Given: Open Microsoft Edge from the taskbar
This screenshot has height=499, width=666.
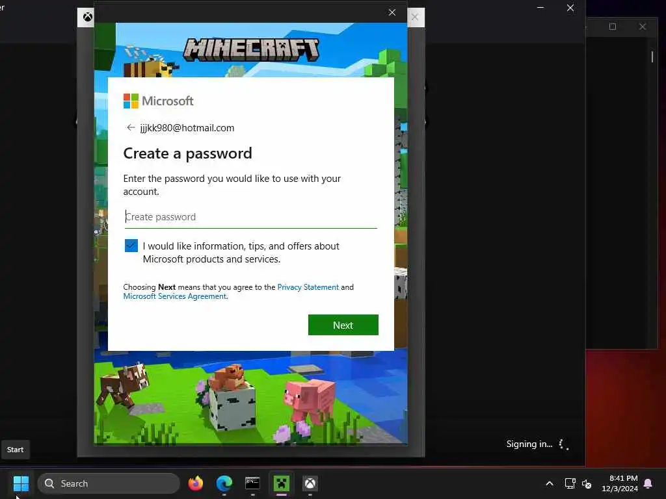Looking at the screenshot, I should (x=224, y=483).
